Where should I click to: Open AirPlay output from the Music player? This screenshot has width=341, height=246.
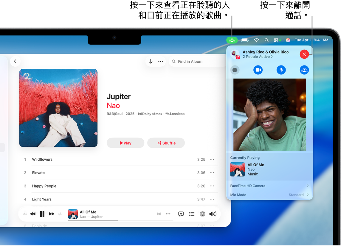point(202,214)
